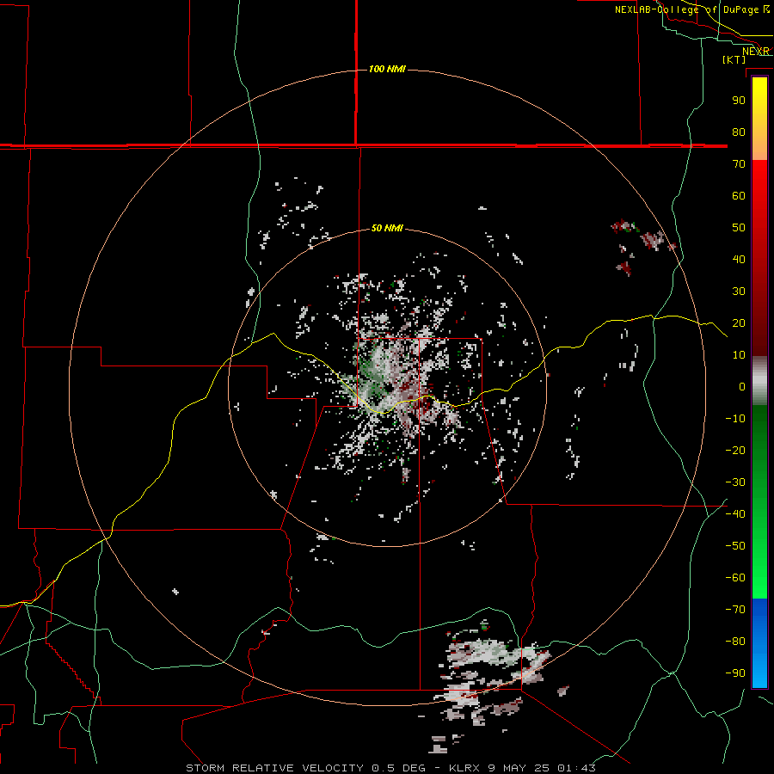The width and height of the screenshot is (774, 774).
Task: Click the NEXR label above the color scale
Action: pyautogui.click(x=756, y=52)
